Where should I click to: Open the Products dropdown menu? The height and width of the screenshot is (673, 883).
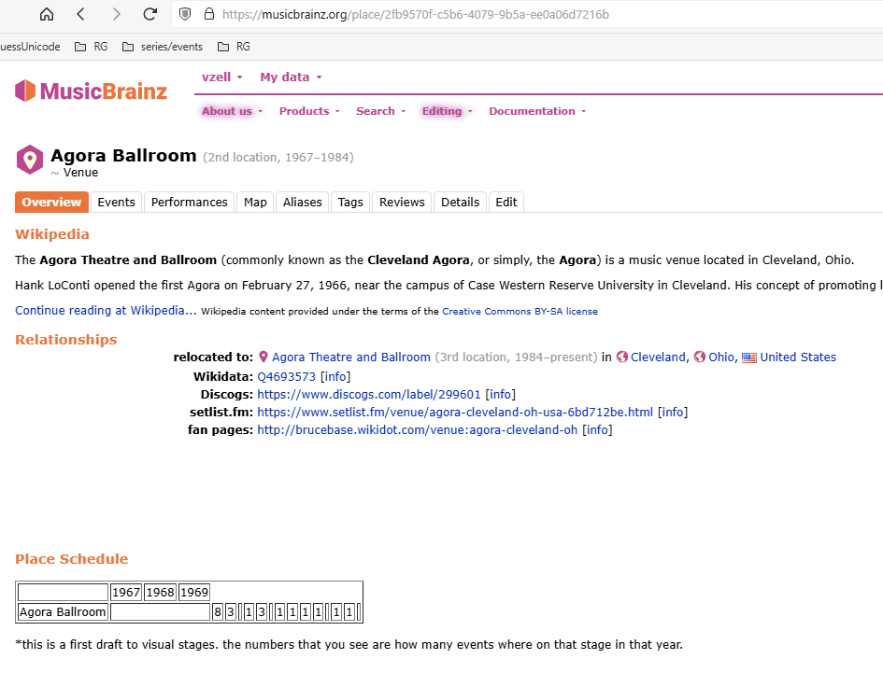pyautogui.click(x=308, y=111)
